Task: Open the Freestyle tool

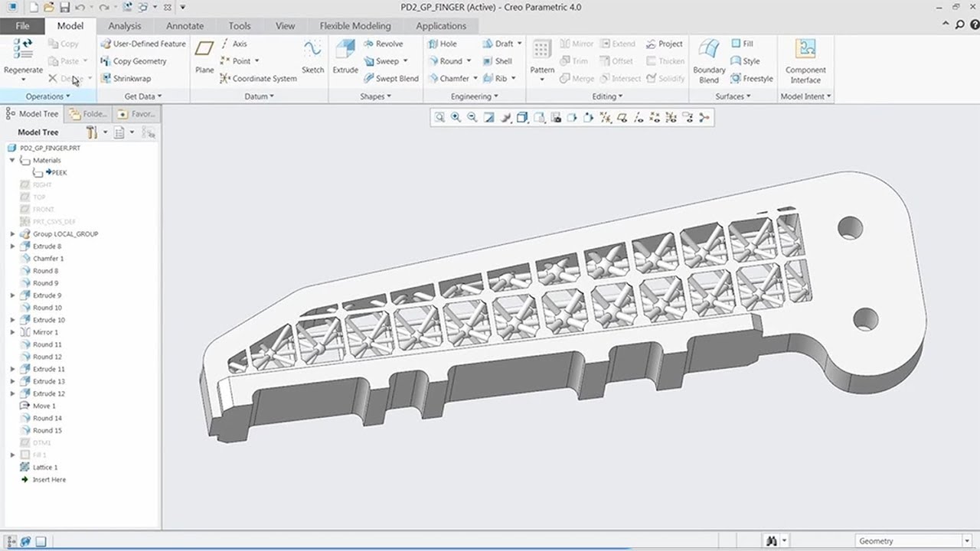Action: [752, 78]
